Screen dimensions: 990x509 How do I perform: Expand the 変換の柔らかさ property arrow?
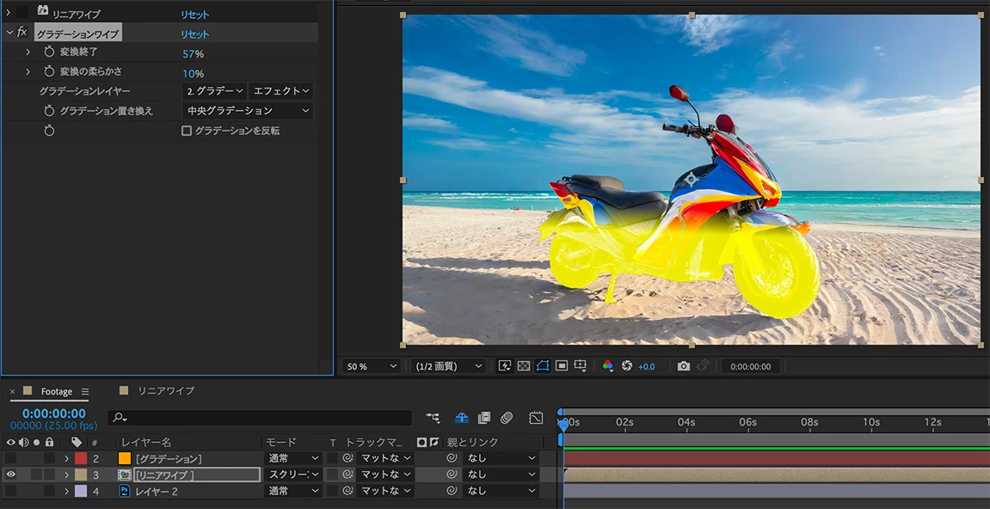click(x=28, y=73)
